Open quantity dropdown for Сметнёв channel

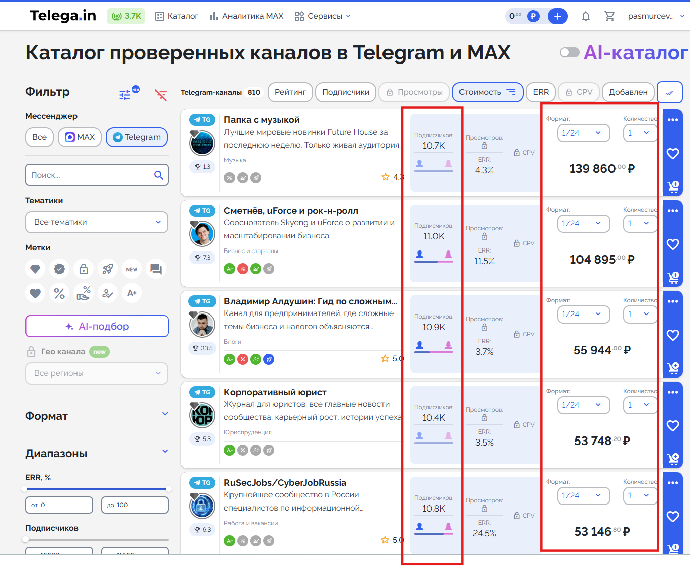click(640, 224)
